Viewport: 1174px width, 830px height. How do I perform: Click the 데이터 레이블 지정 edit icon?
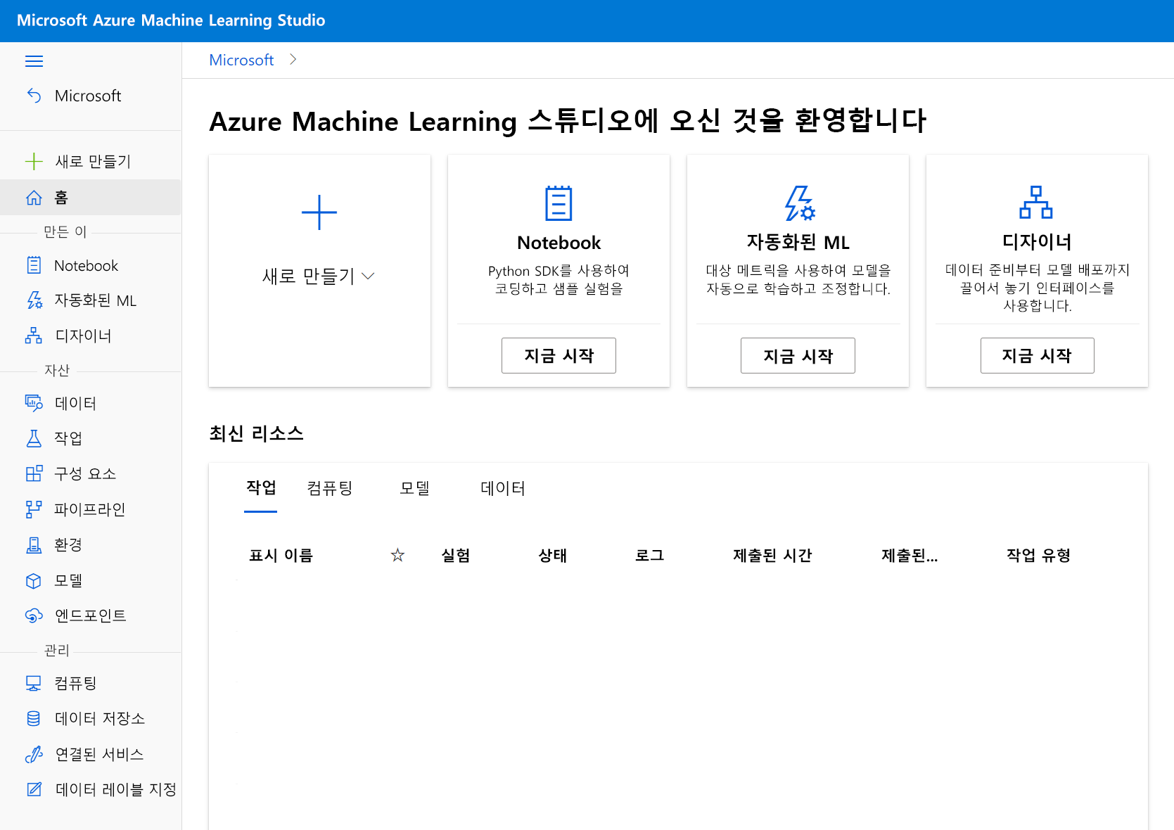tap(34, 789)
